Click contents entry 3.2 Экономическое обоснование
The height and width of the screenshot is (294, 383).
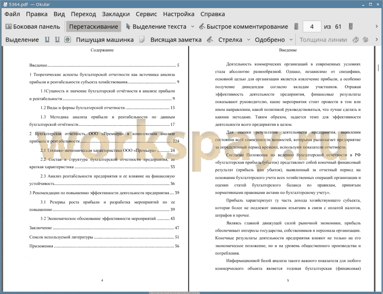click(108, 219)
